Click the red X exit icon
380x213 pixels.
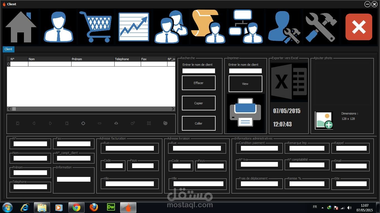pyautogui.click(x=359, y=27)
